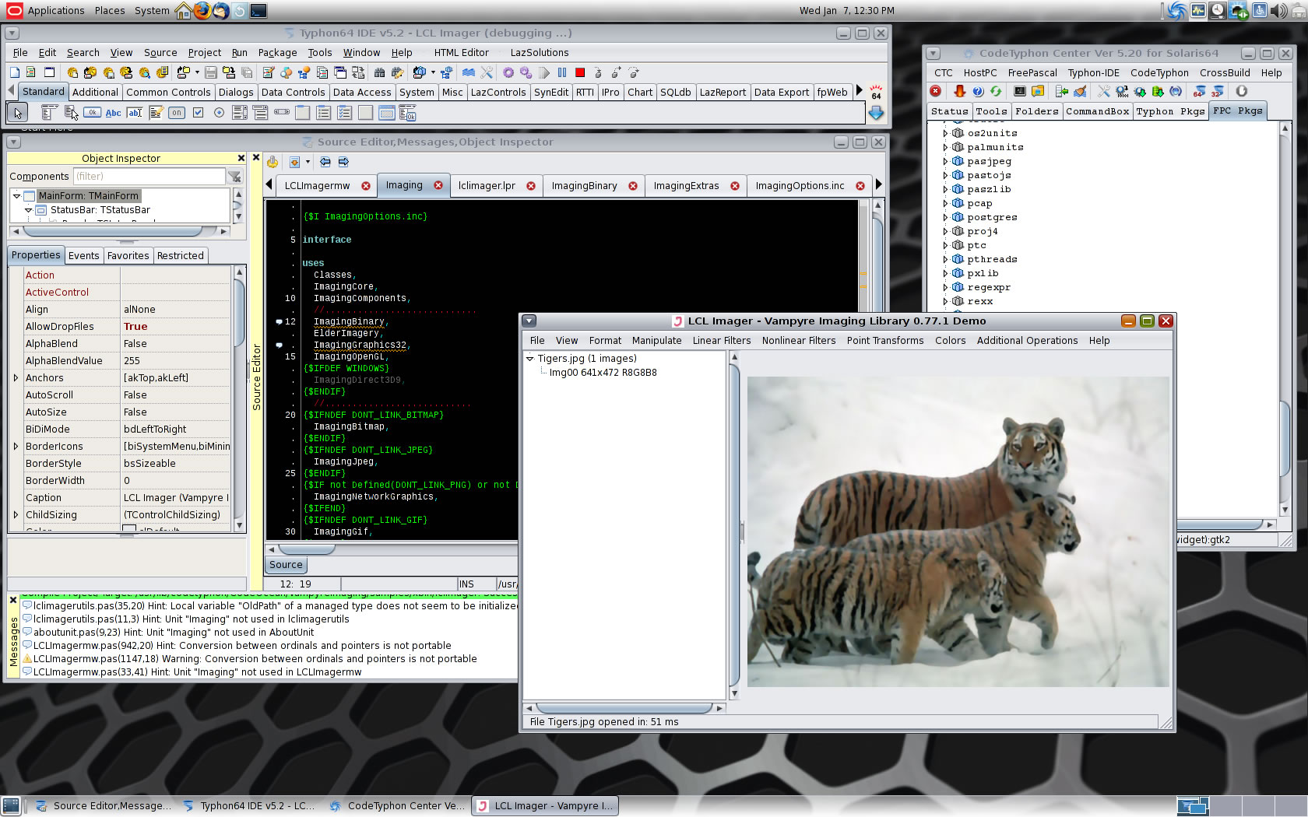Click the orange download arrow in CodeTyphon Center
Screen dimensions: 1308x817
pyautogui.click(x=959, y=91)
